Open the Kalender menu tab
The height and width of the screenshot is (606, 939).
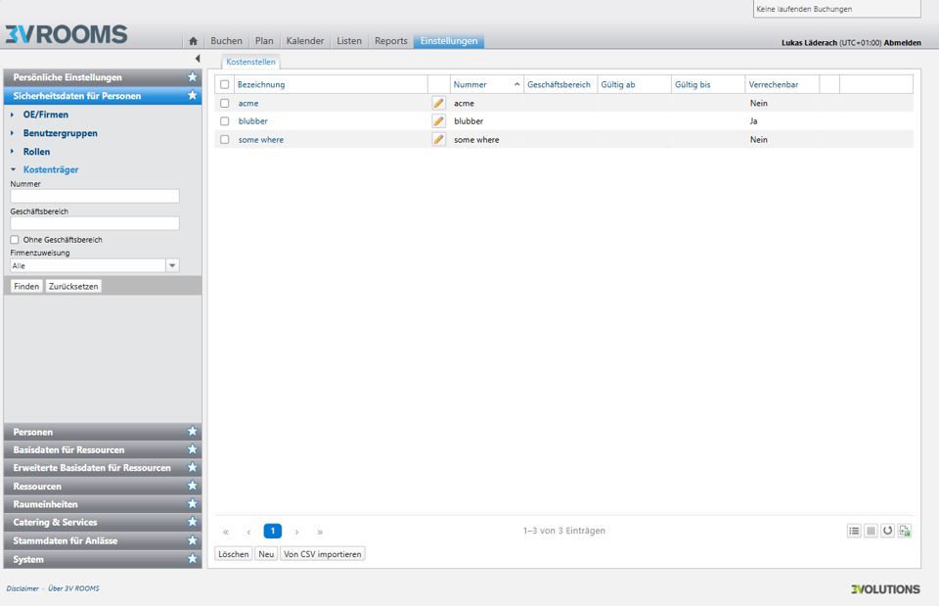click(305, 41)
